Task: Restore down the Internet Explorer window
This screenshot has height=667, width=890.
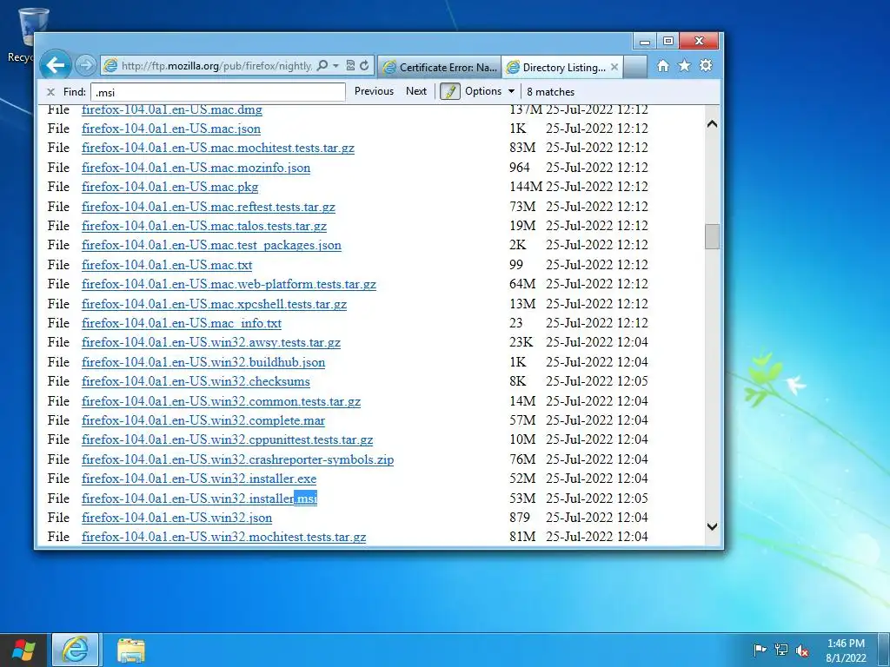Action: coord(668,41)
